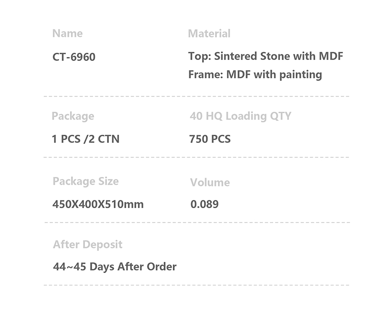Viewport: 384px width, 317px height.
Task: Click the bottom dashed divider under delivery time
Action: pyautogui.click(x=196, y=285)
